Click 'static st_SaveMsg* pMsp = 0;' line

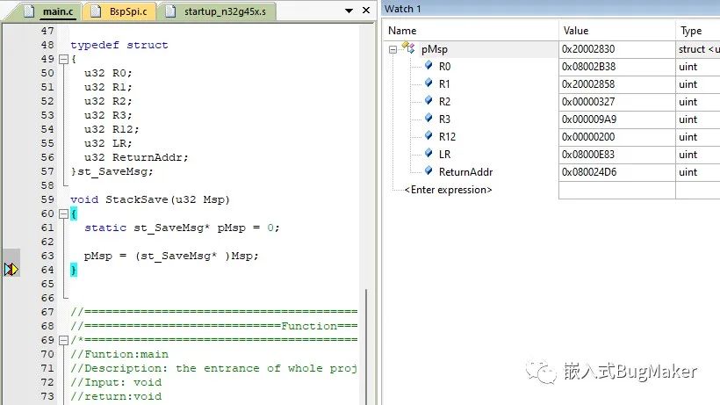coord(182,228)
